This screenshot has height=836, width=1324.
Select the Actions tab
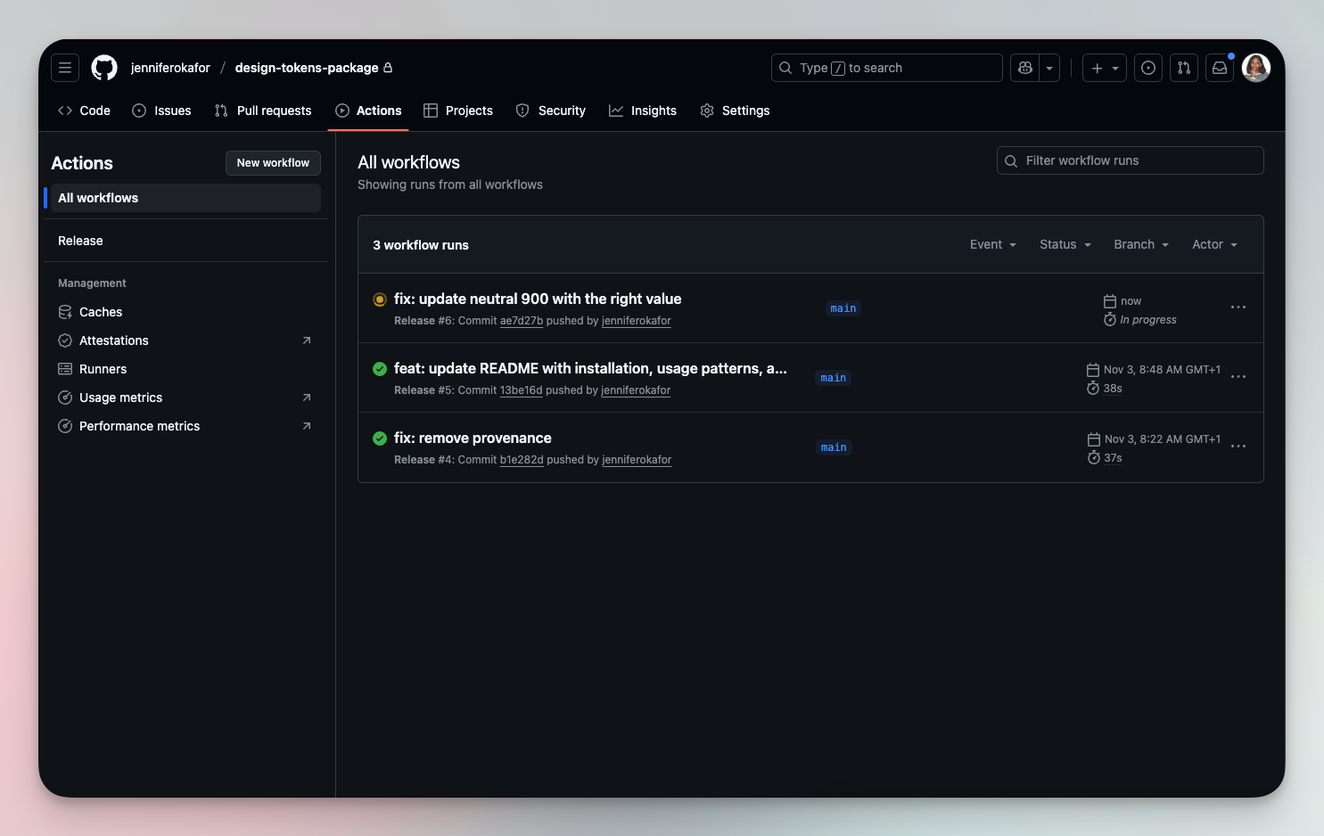pos(368,111)
